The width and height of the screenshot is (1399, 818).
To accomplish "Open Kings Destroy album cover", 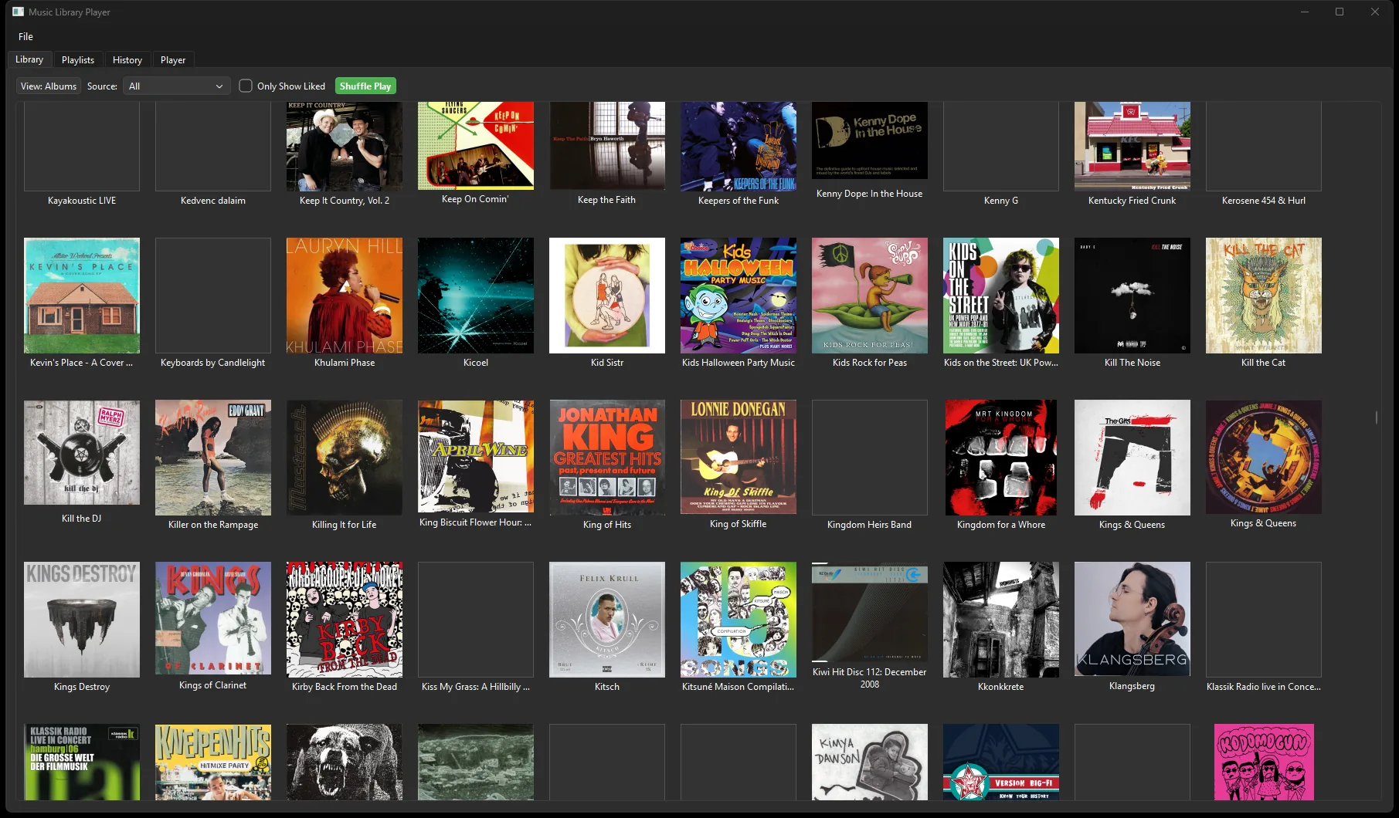I will click(82, 620).
